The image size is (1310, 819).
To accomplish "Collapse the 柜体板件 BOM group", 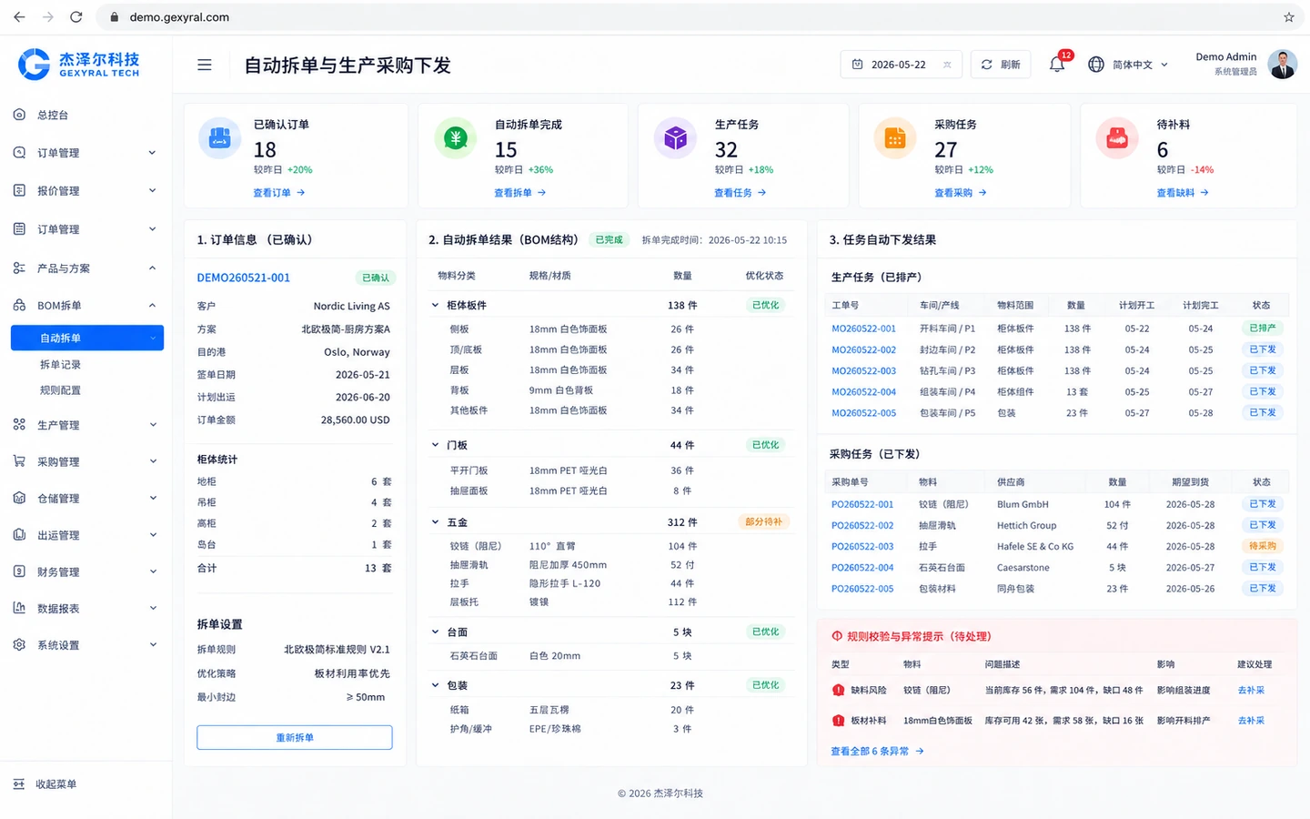I will 435,305.
